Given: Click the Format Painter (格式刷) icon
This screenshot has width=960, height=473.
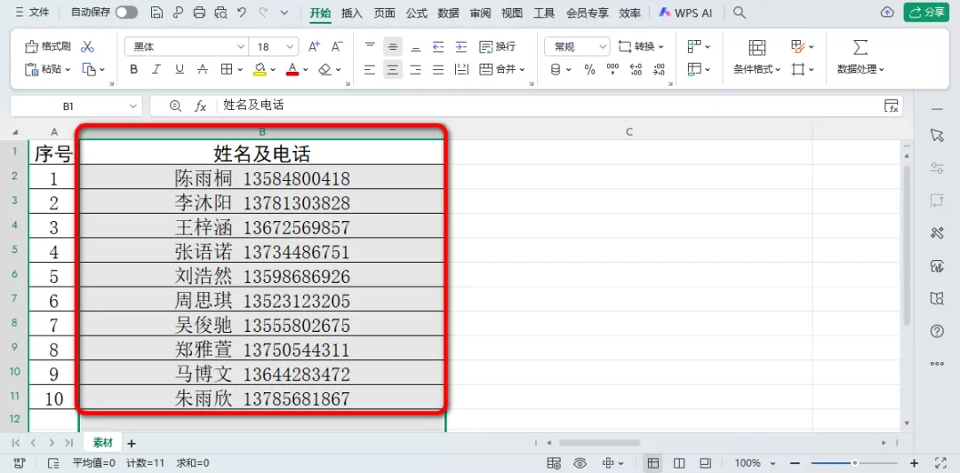Looking at the screenshot, I should pos(32,46).
